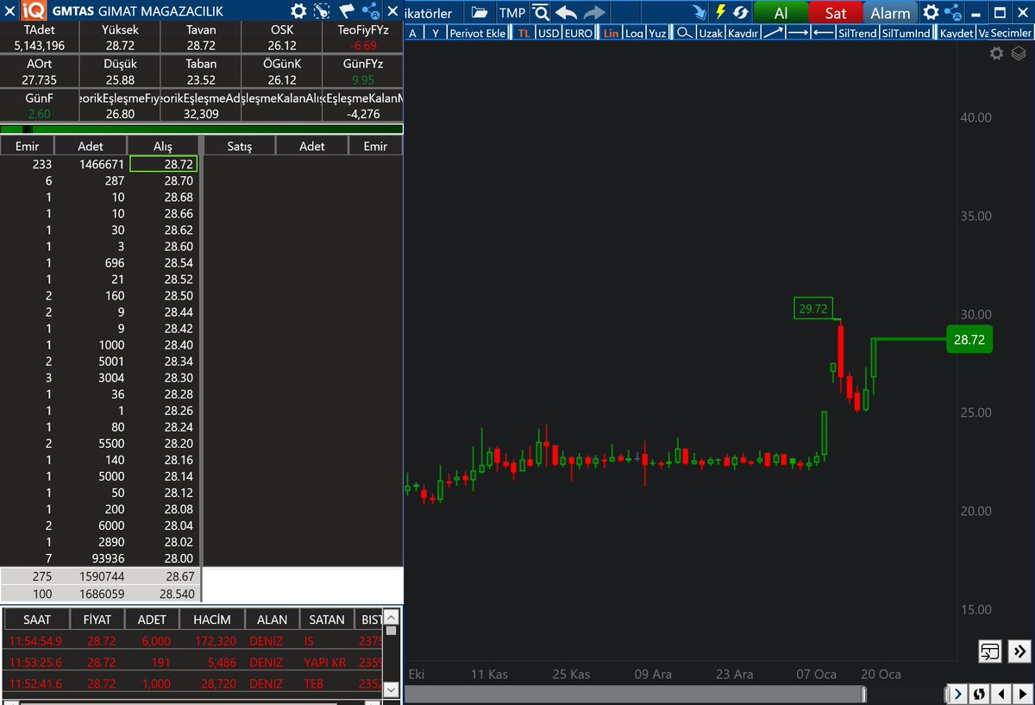Click the chart reload circular icon
The image size is (1035, 705).
(979, 694)
